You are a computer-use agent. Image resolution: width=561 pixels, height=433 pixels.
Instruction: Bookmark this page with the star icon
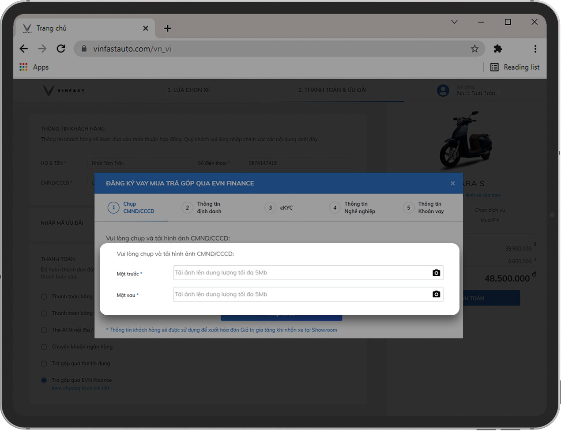[x=474, y=49]
